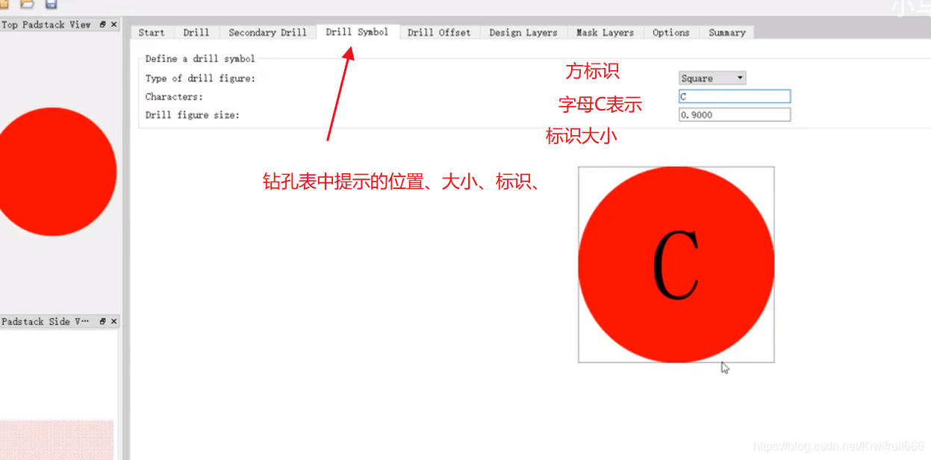Image resolution: width=931 pixels, height=460 pixels.
Task: Undock the Padstack Side View panel
Action: [x=102, y=321]
